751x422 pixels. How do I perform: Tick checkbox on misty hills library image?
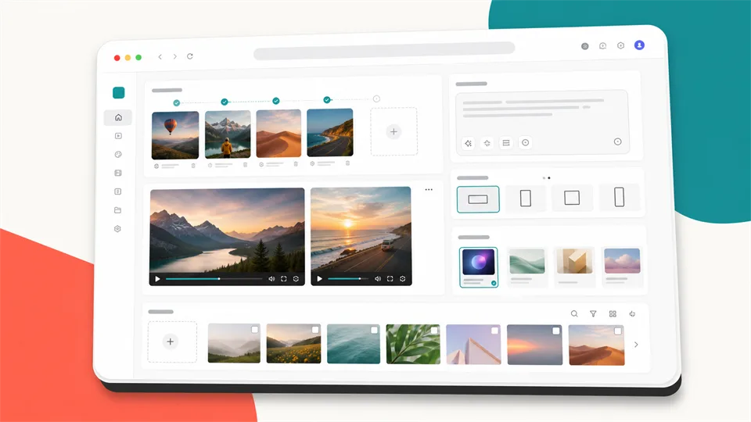tap(255, 330)
